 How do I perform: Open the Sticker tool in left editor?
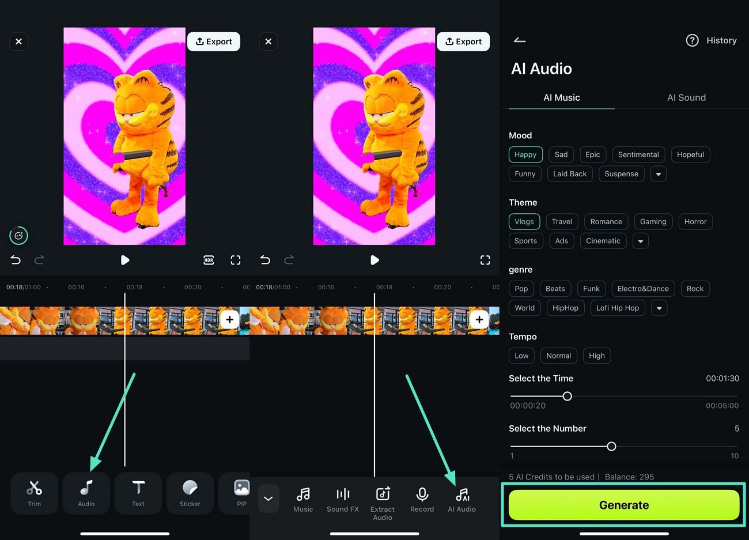click(x=190, y=493)
